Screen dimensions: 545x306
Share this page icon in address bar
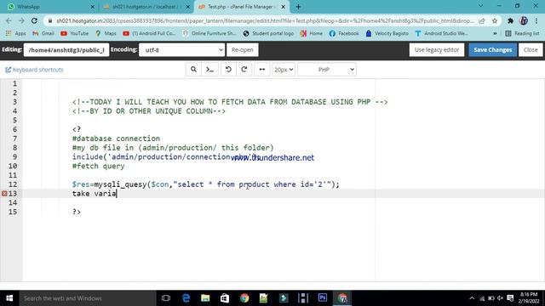pos(482,20)
